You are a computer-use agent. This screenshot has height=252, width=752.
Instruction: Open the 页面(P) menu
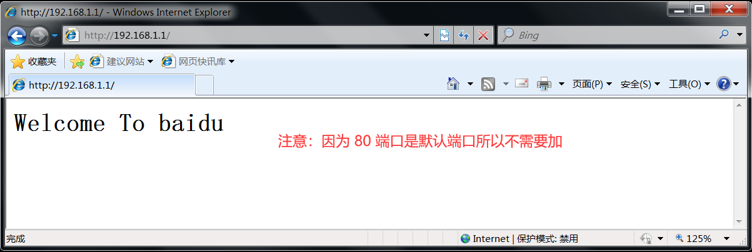pos(592,84)
